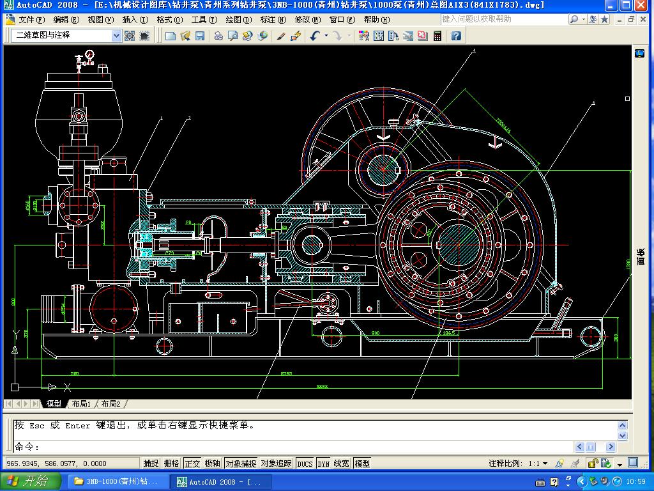Switch to the 布局1 layout tab

click(x=81, y=404)
